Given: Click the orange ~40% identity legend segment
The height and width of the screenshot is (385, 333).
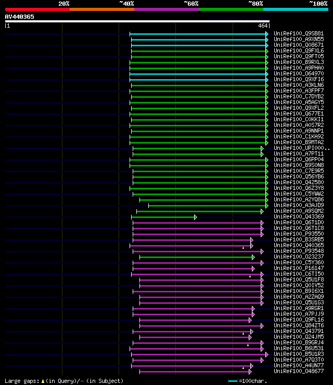Looking at the screenshot, I should 102,9.
